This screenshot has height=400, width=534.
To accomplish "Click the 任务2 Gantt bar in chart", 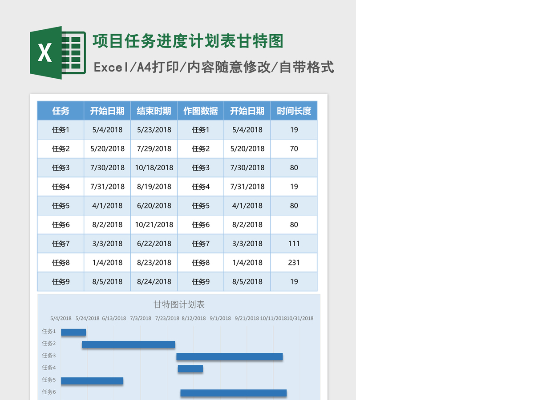I will pyautogui.click(x=129, y=344).
